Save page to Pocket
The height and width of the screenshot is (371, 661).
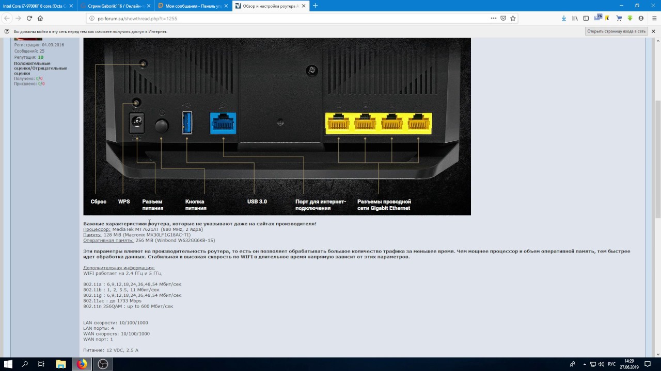(x=503, y=18)
